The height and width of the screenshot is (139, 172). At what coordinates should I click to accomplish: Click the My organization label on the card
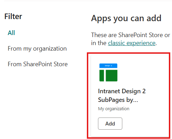pos(114,109)
